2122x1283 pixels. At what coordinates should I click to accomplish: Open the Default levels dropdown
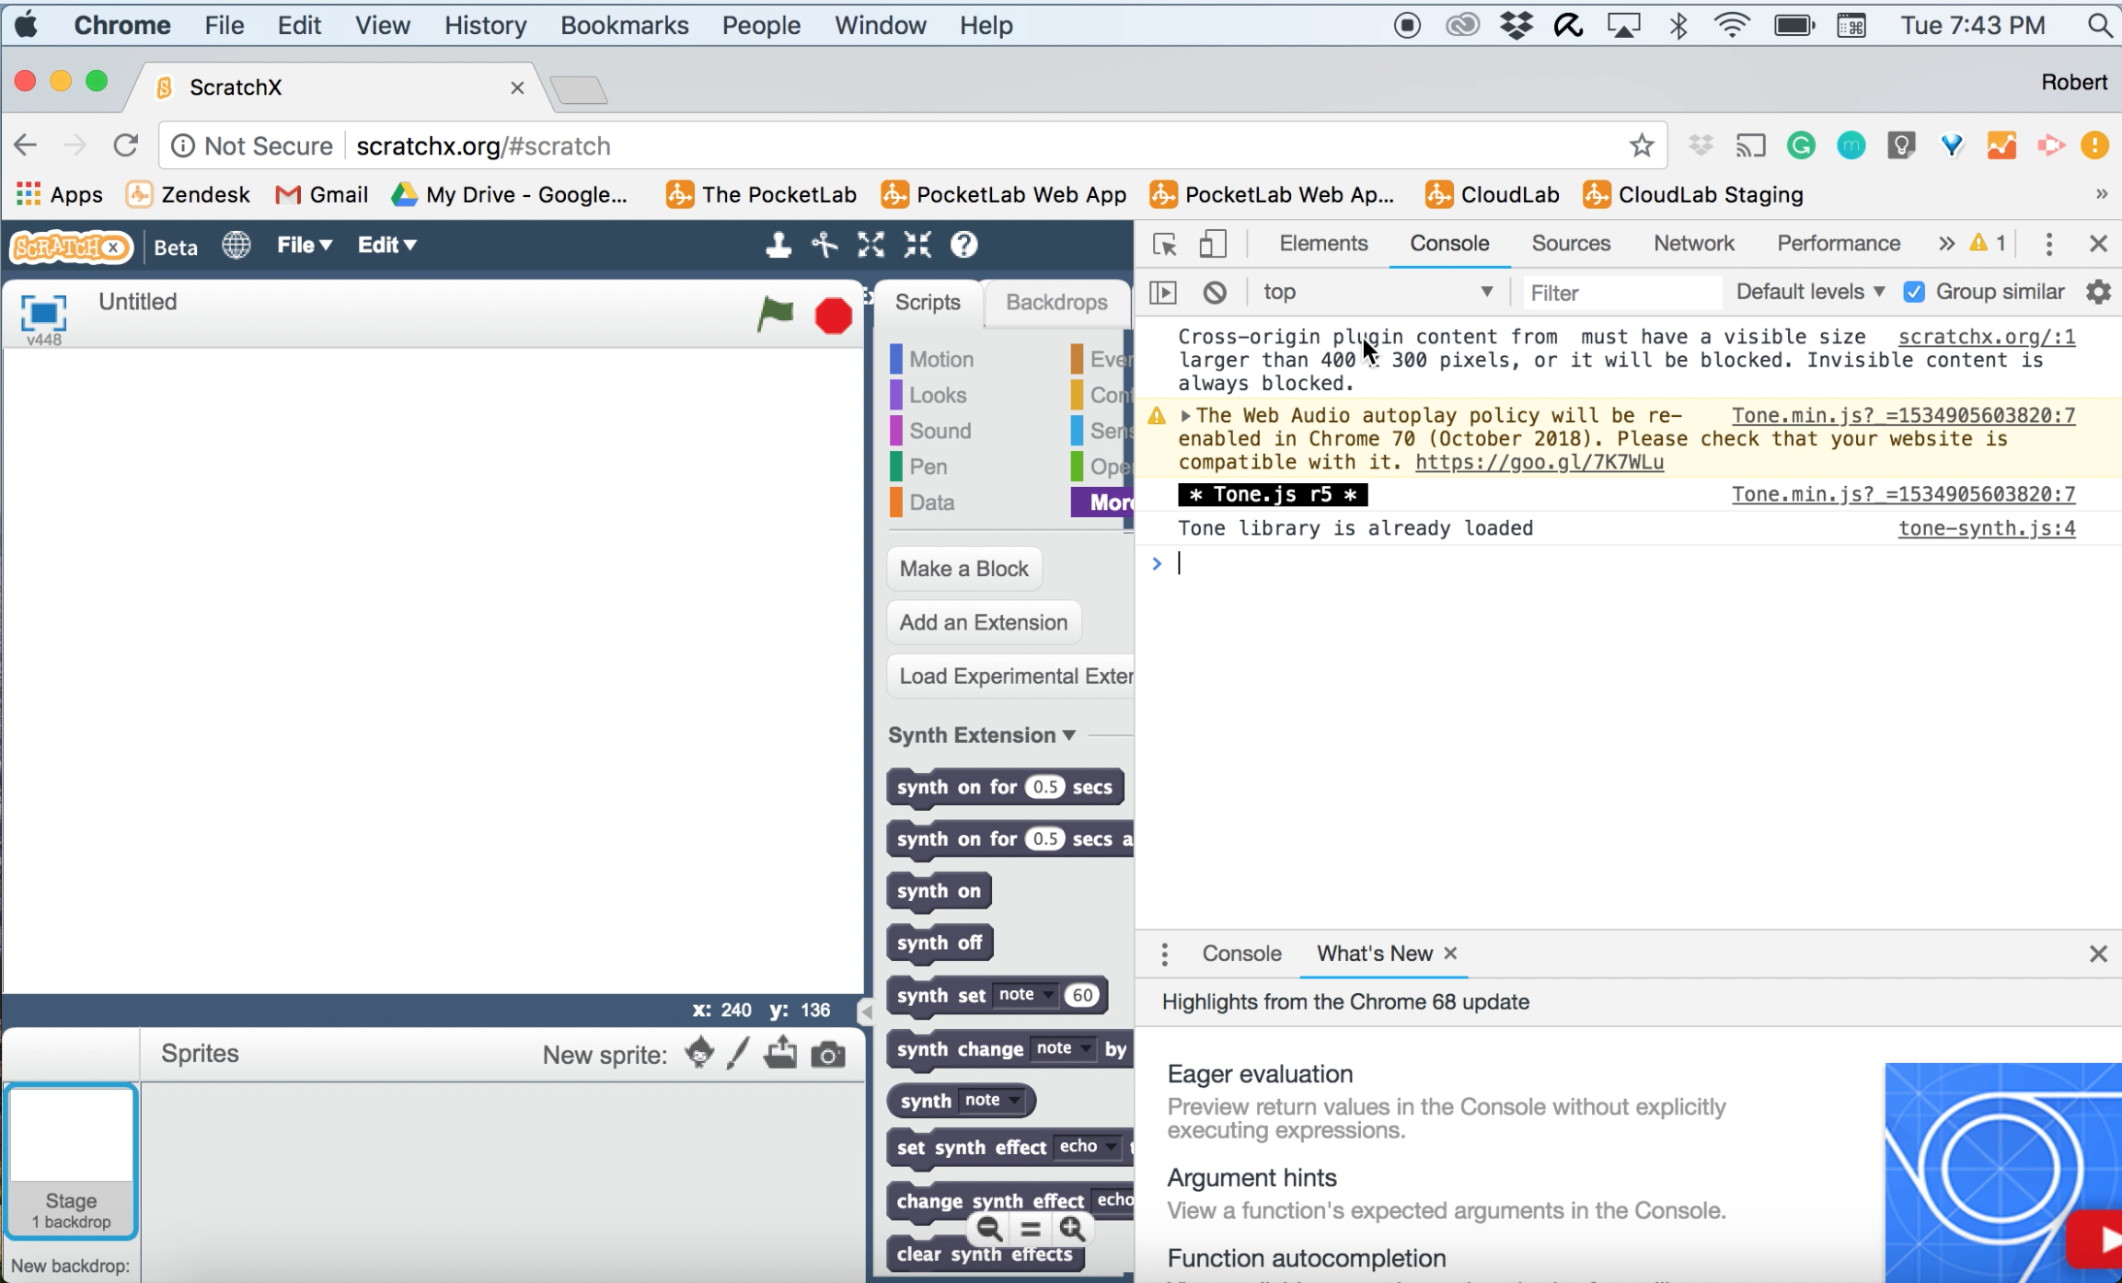[1807, 291]
